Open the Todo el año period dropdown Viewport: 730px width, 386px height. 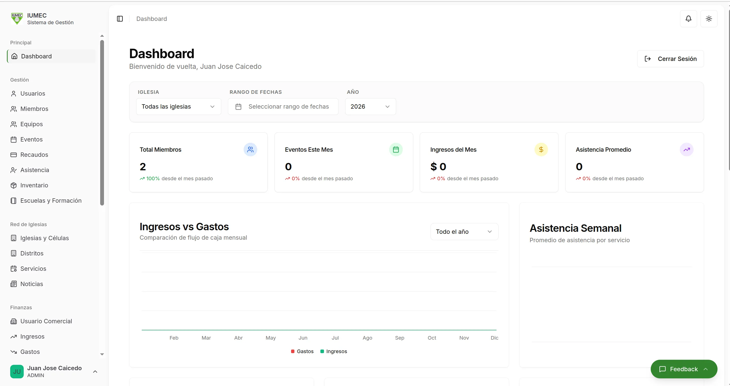click(464, 231)
